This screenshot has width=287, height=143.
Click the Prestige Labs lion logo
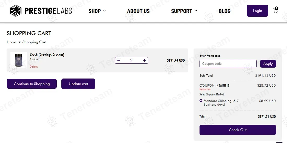click(16, 11)
